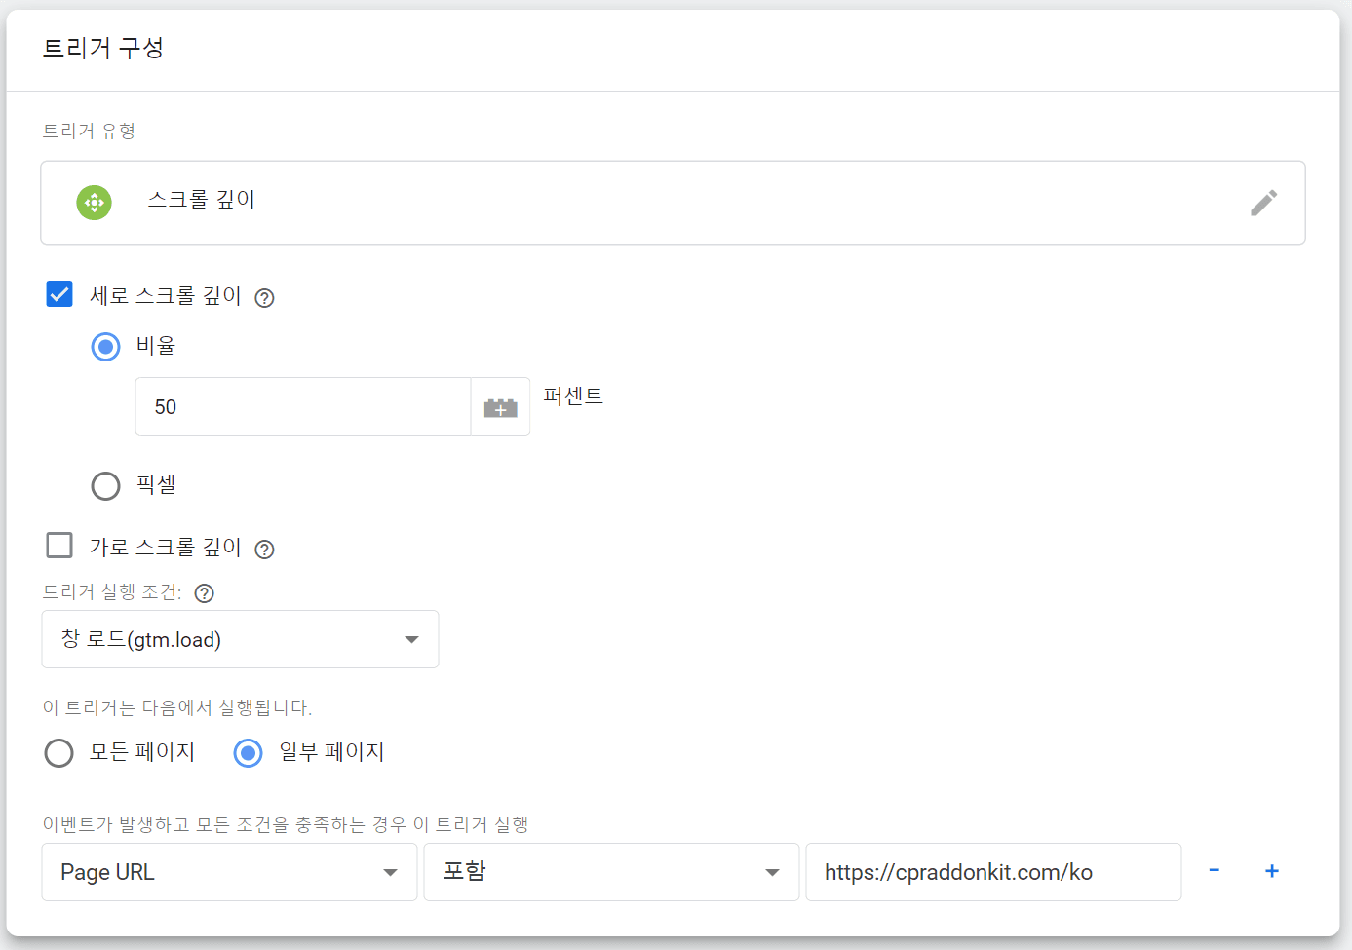
Task: Open the 포함 operator dropdown
Action: pyautogui.click(x=611, y=872)
